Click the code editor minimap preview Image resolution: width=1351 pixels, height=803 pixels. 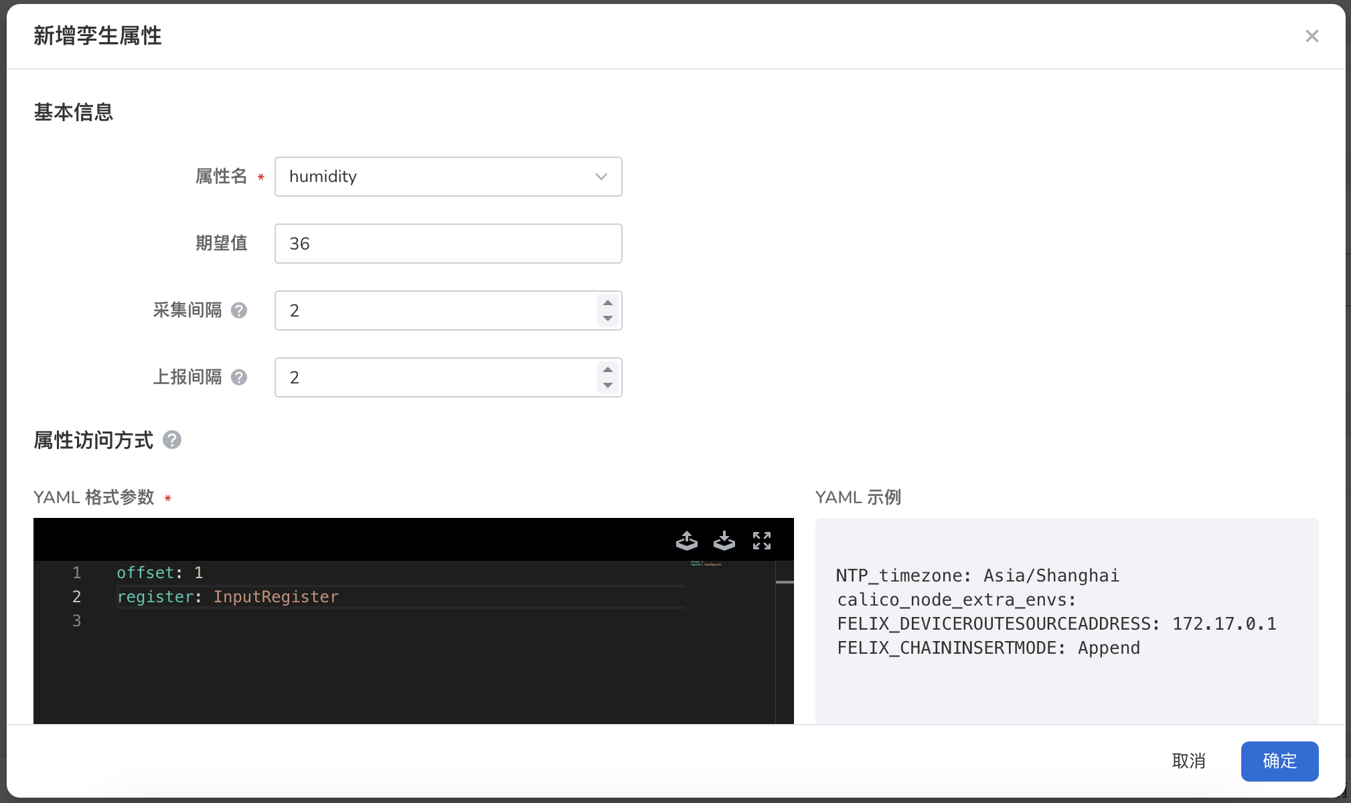706,564
